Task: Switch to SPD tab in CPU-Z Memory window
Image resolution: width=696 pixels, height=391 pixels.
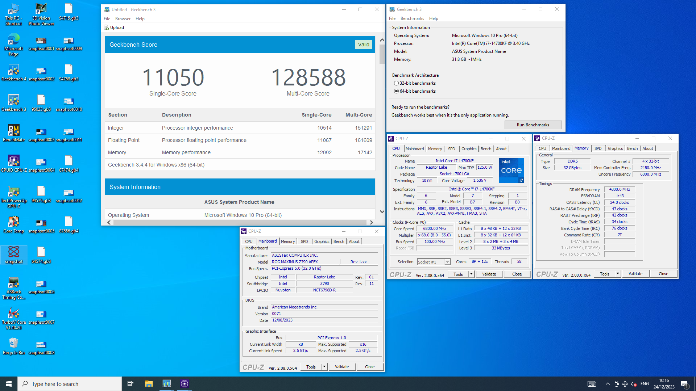Action: (x=598, y=148)
